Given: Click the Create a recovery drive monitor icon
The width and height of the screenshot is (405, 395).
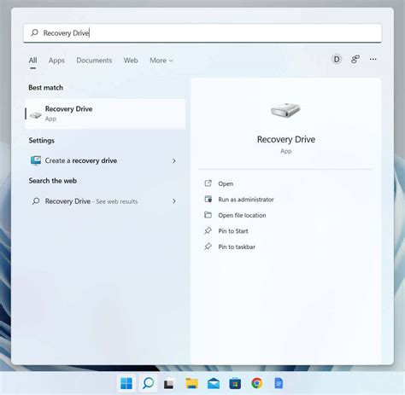Looking at the screenshot, I should pos(36,160).
